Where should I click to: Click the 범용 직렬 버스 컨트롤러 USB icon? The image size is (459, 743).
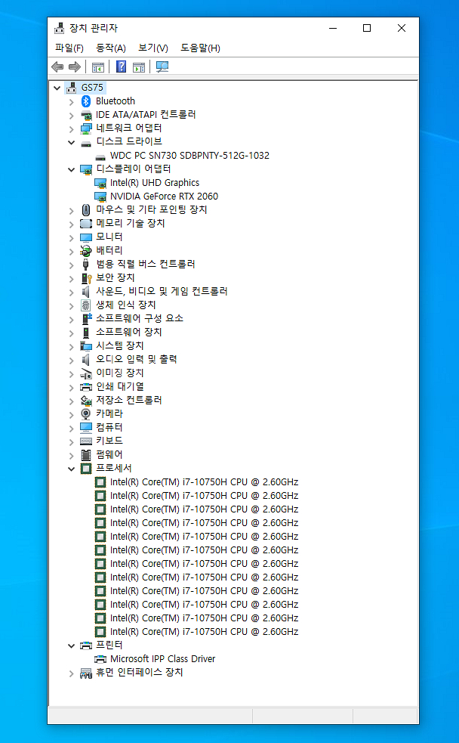85,264
